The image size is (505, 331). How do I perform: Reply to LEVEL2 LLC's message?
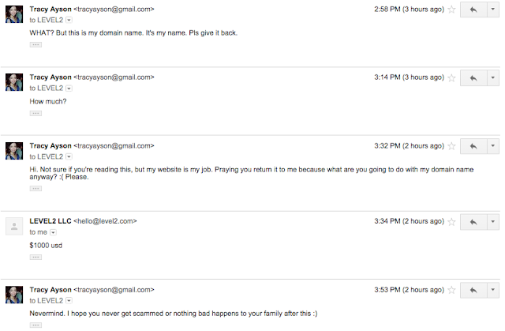coord(473,223)
